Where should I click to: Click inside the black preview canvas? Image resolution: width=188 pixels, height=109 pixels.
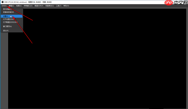pyautogui.click(x=97, y=58)
